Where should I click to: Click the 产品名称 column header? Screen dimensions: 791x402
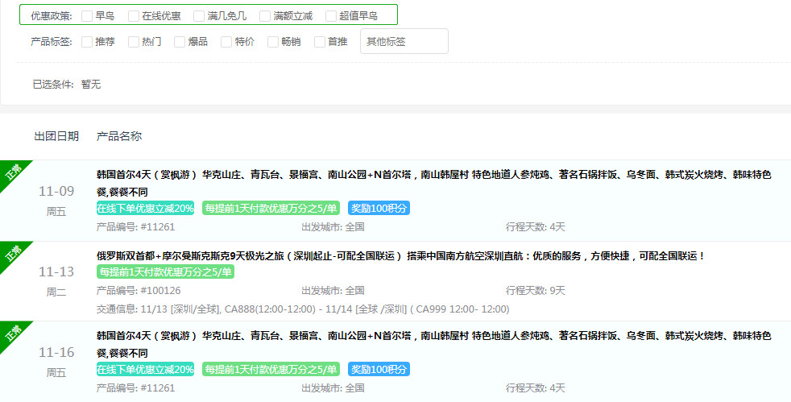(119, 136)
